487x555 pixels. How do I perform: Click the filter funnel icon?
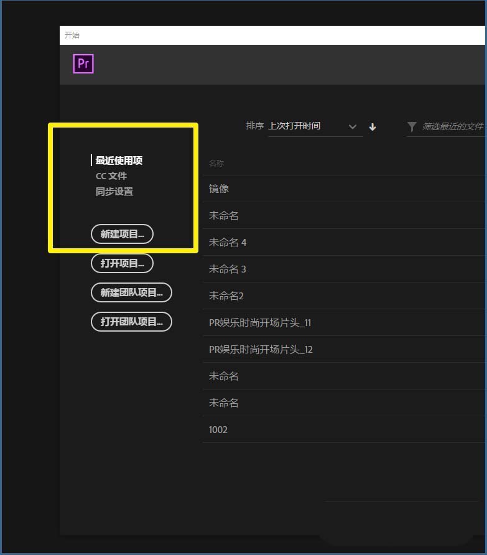click(x=412, y=127)
